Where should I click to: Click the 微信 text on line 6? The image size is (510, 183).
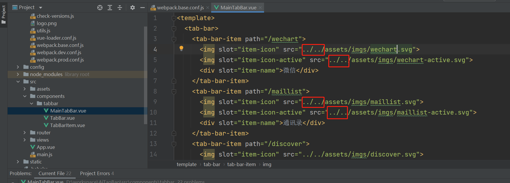click(289, 71)
